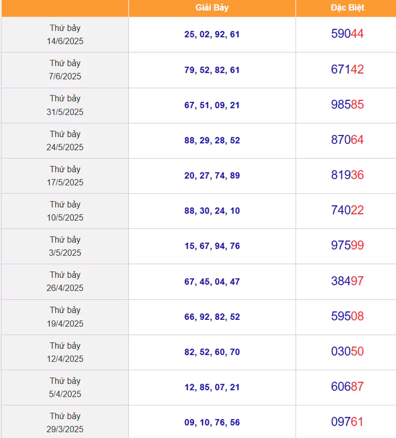Click the special prize number 09761
Viewport: 396px width, 438px height.
click(x=347, y=422)
